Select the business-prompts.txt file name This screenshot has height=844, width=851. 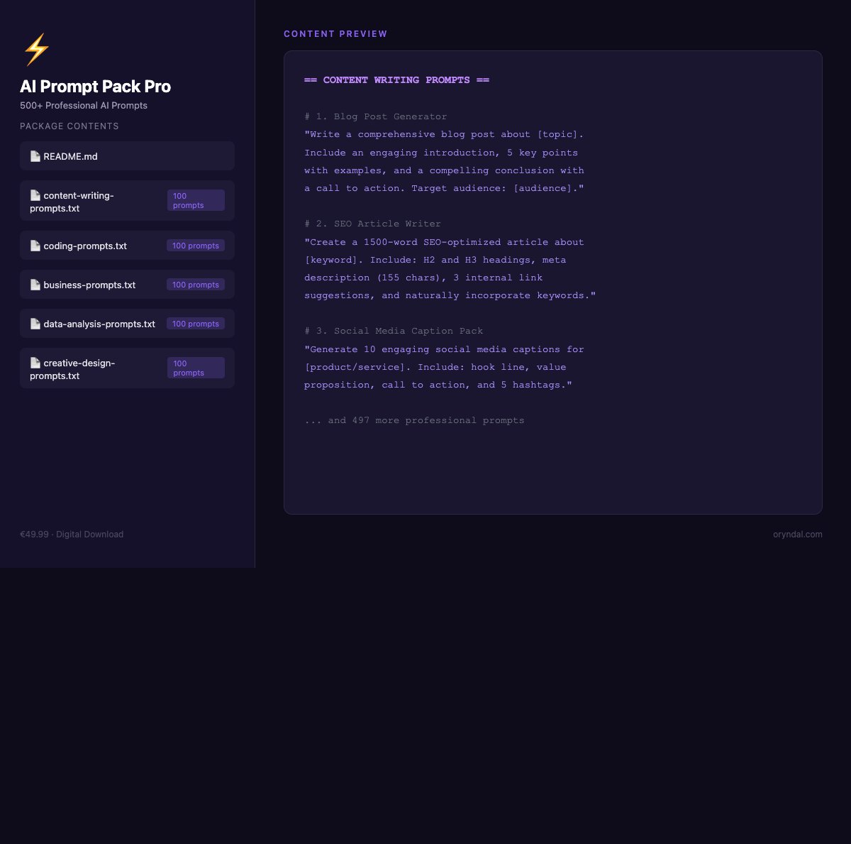[89, 285]
